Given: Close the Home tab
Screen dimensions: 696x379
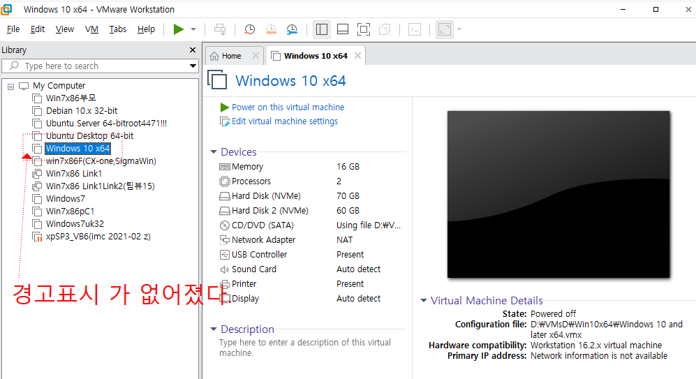Looking at the screenshot, I should 256,55.
